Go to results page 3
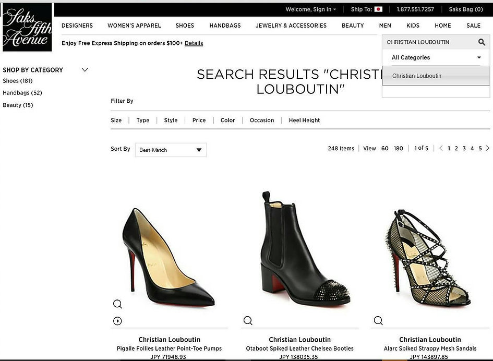Viewport: 493px width, 361px height. tap(464, 149)
